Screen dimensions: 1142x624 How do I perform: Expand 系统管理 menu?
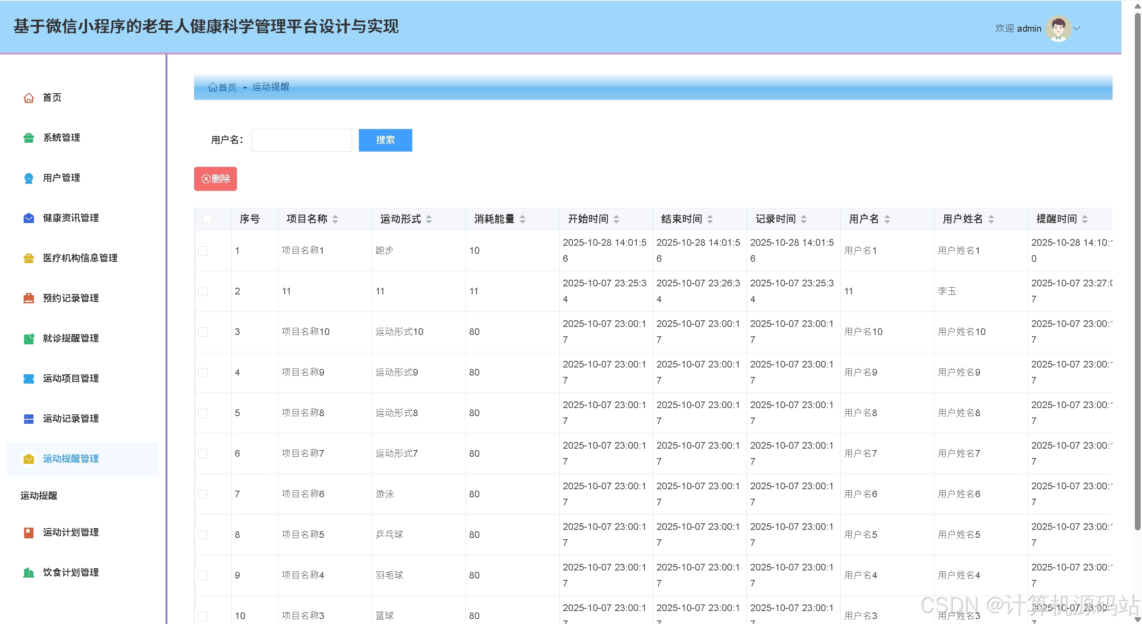tap(83, 138)
